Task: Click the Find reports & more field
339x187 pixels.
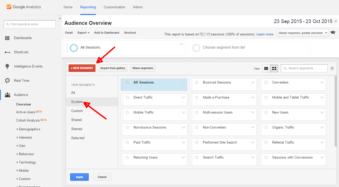Action: click(x=30, y=24)
